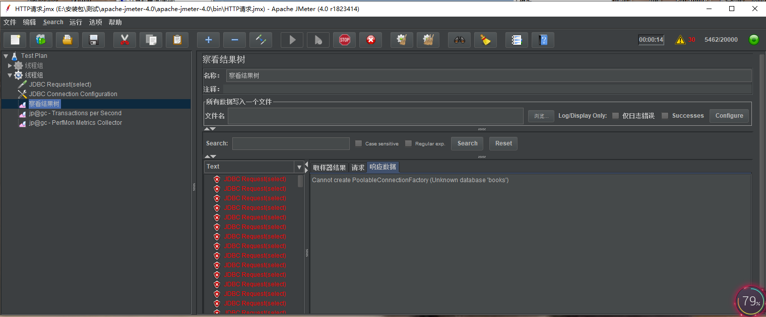Save the test plan with floppy icon

pos(93,40)
